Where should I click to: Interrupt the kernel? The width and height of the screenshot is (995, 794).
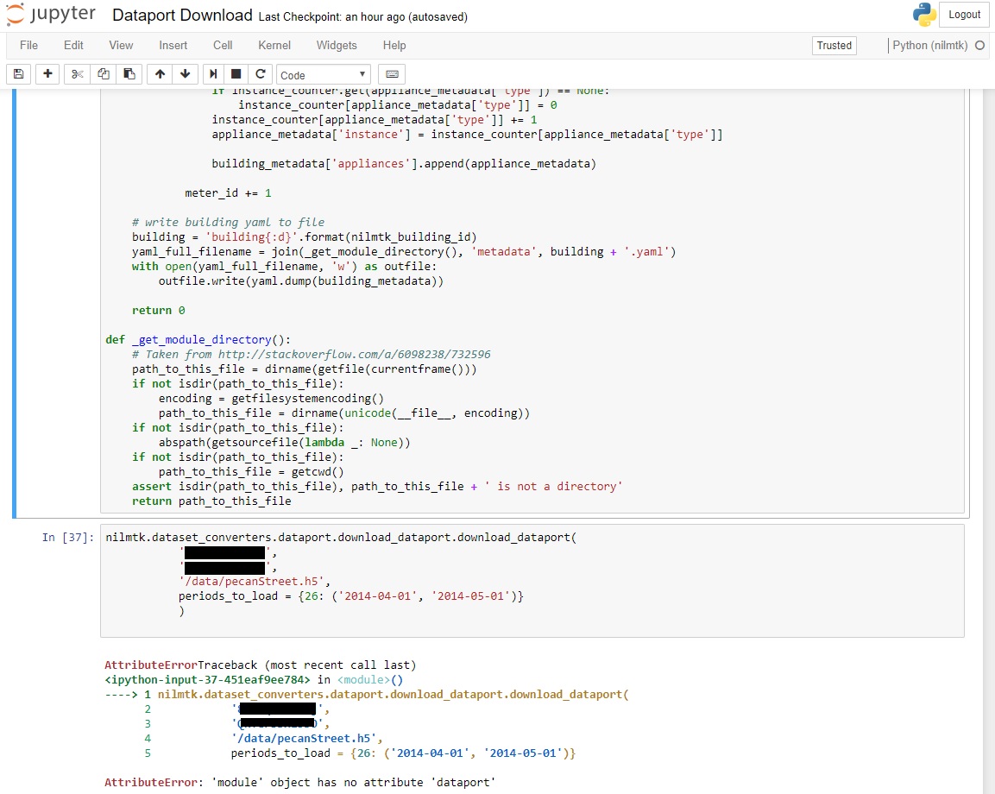coord(236,74)
